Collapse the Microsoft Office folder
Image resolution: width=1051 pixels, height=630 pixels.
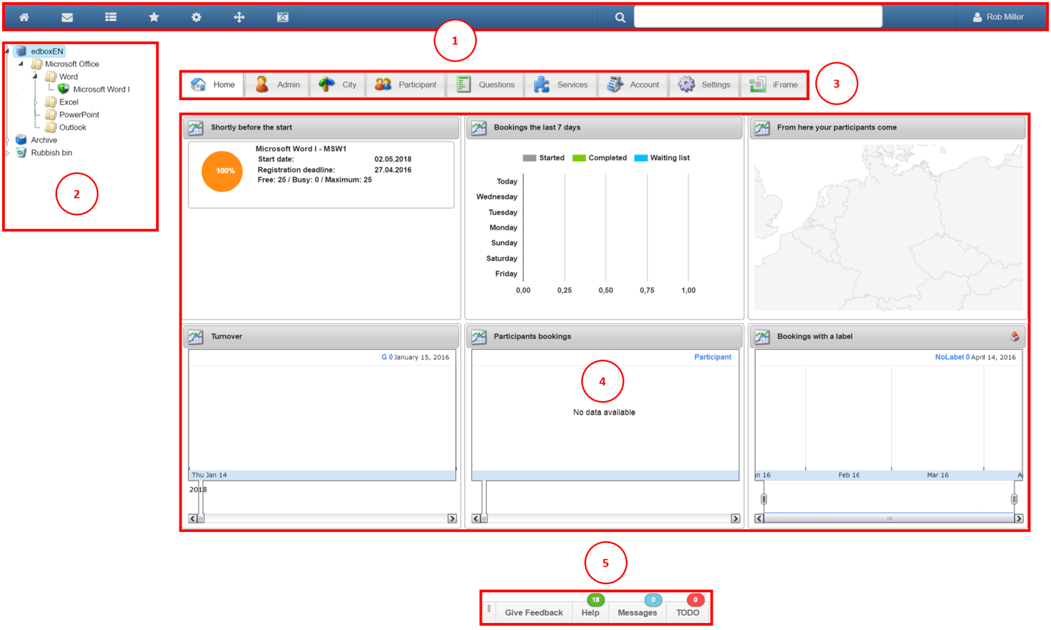tap(21, 63)
